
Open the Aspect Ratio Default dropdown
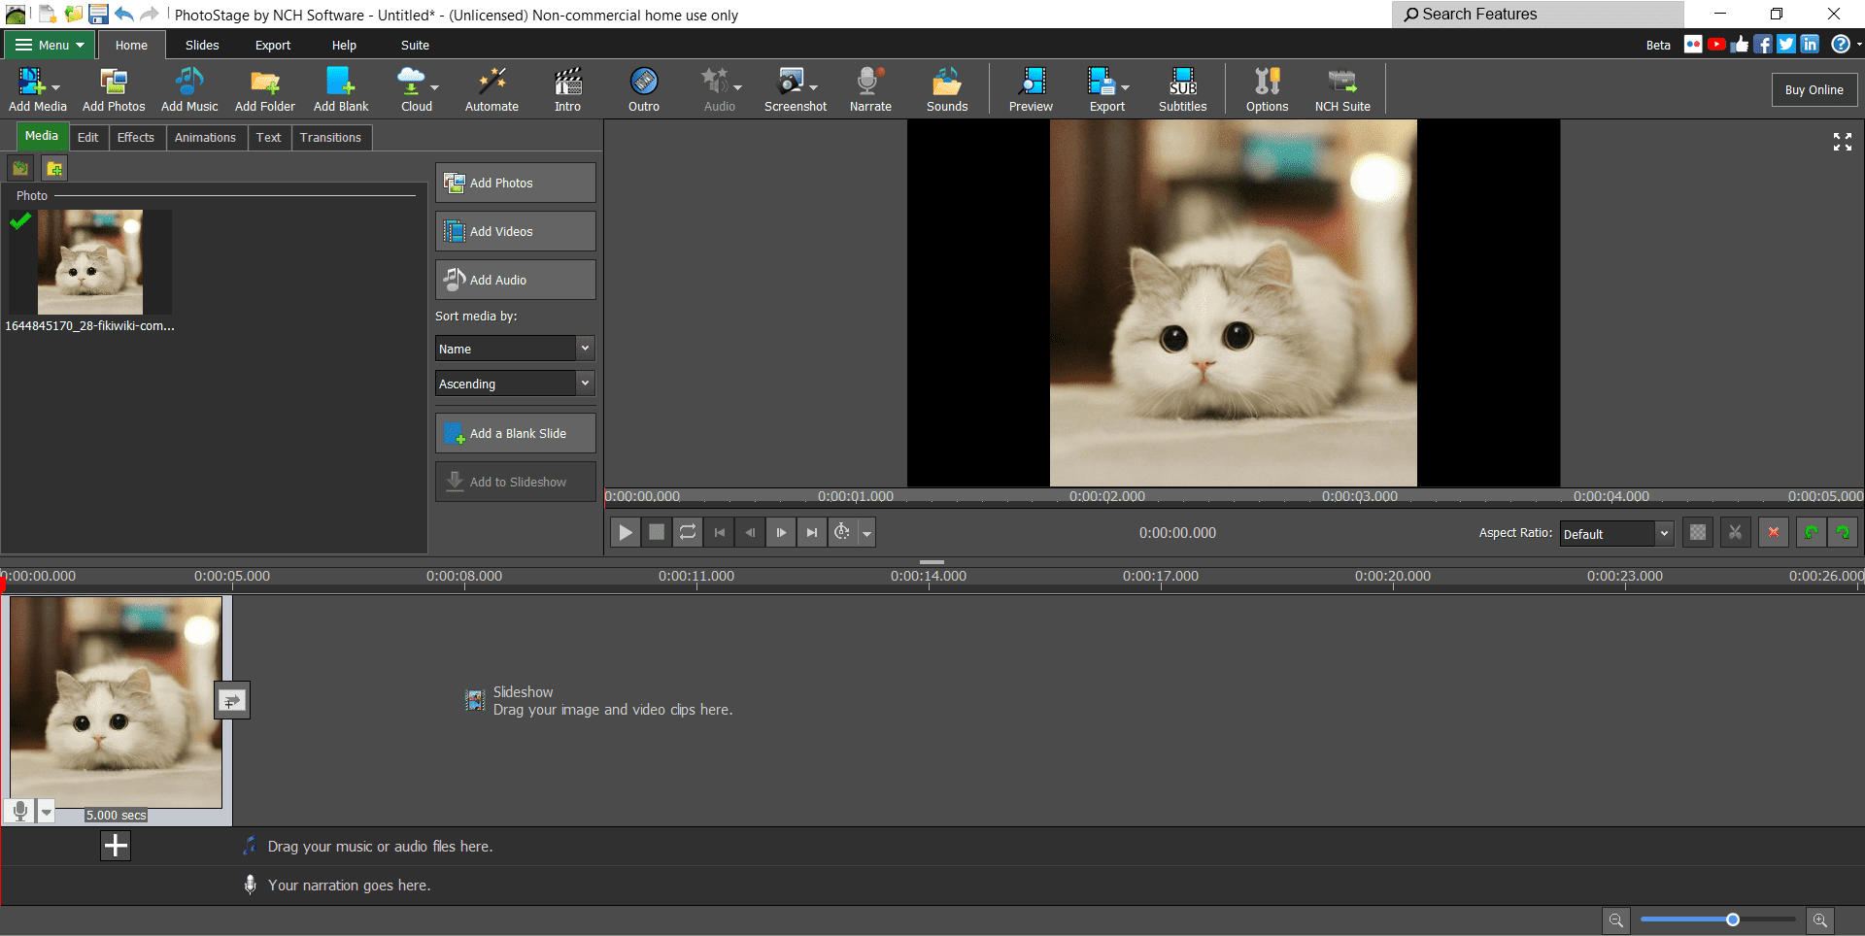pos(1616,534)
